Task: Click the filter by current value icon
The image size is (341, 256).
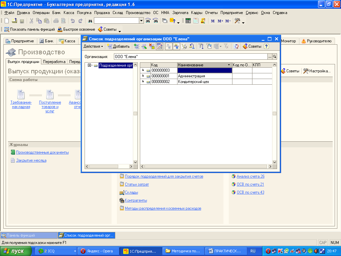Action: 209,46
